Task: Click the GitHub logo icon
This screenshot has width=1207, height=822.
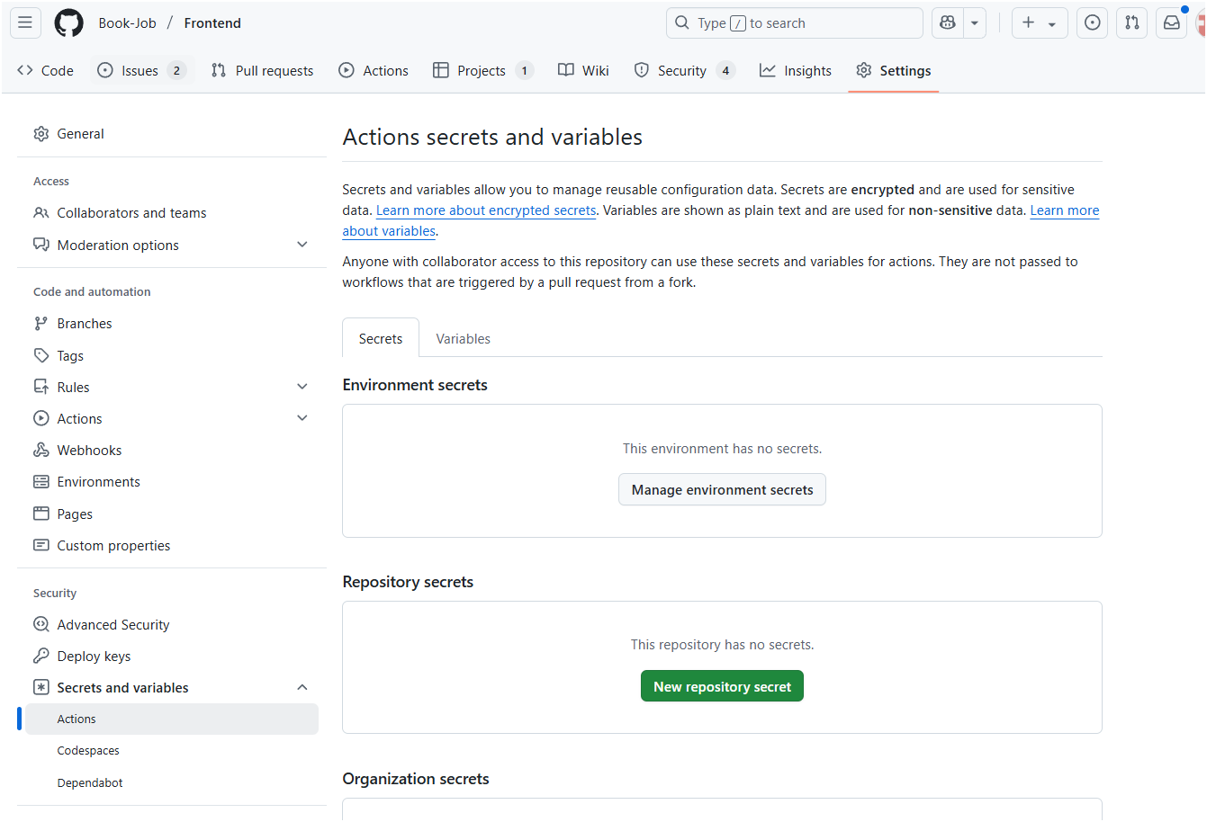Action: pyautogui.click(x=68, y=23)
